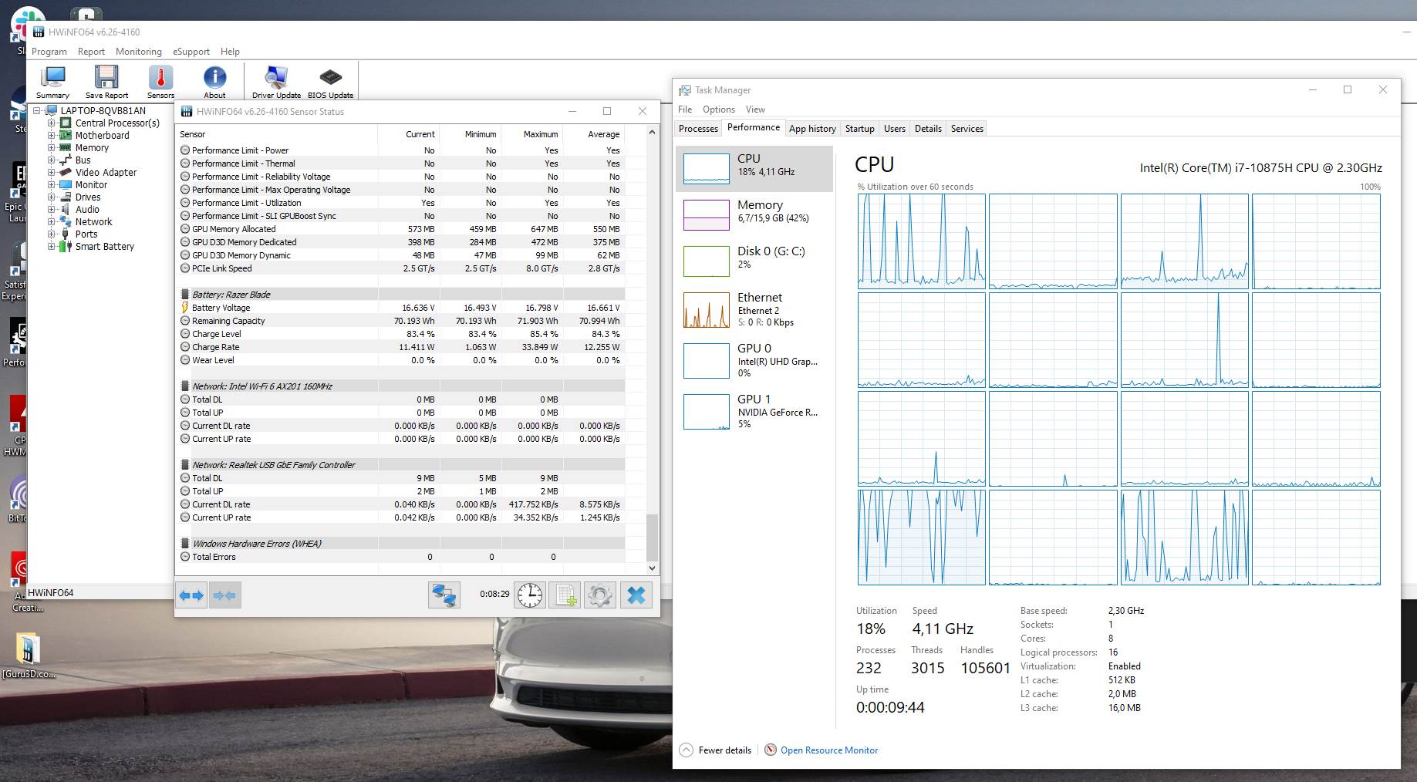
Task: Click the Open Resource Monitor link
Action: [829, 750]
